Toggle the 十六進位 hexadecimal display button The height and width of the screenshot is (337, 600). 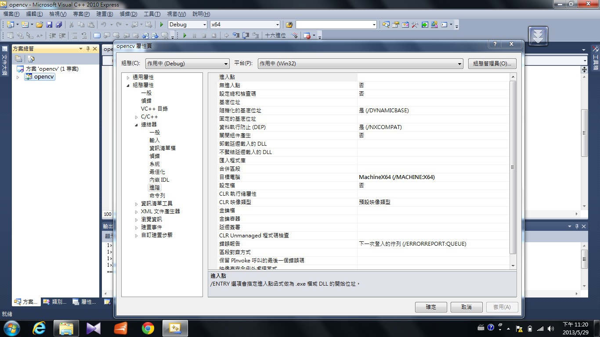point(275,36)
